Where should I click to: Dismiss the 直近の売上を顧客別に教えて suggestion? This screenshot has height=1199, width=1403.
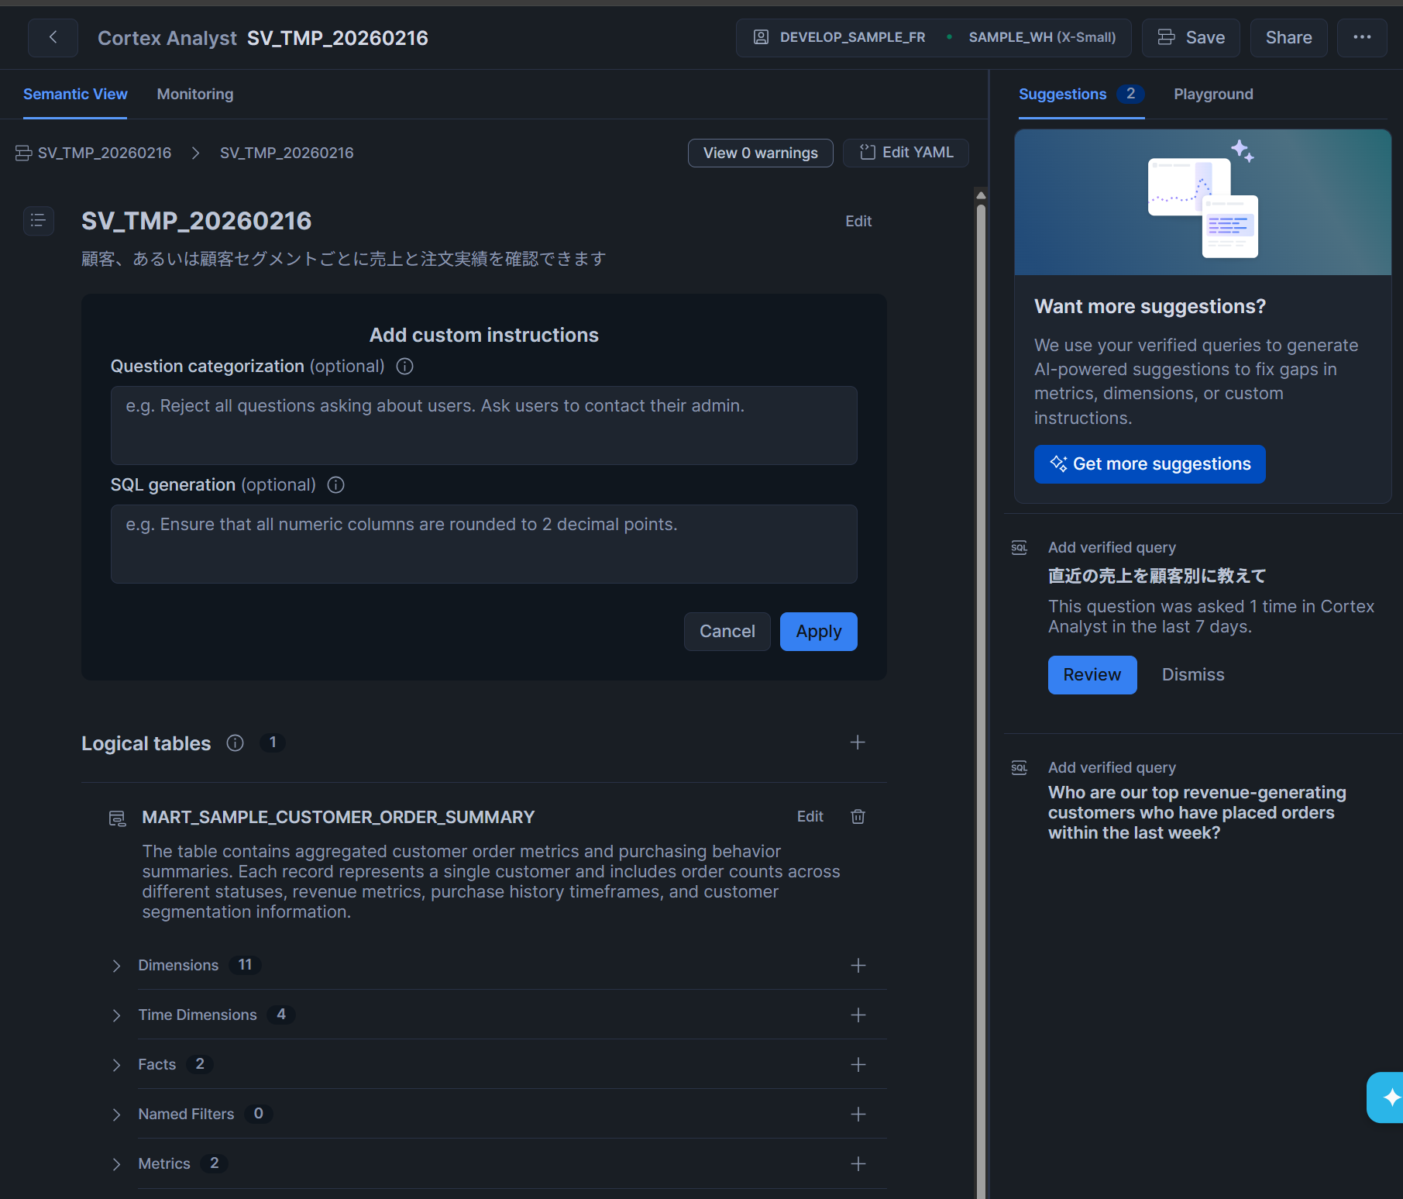[1193, 675]
